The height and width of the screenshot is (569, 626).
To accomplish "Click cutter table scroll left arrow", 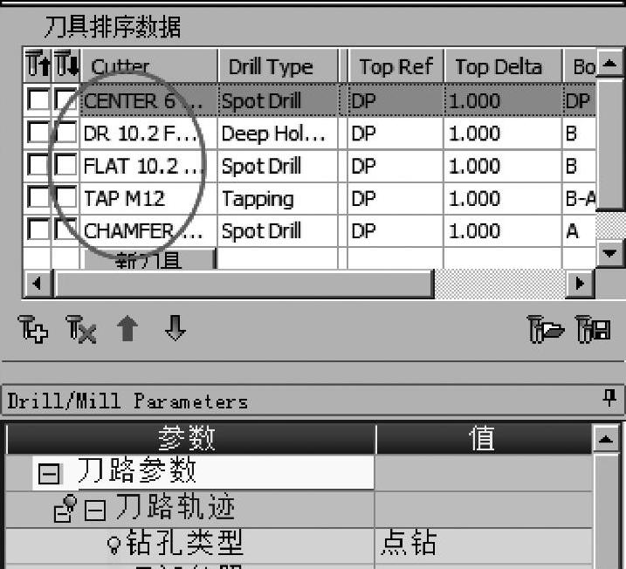I will (38, 284).
